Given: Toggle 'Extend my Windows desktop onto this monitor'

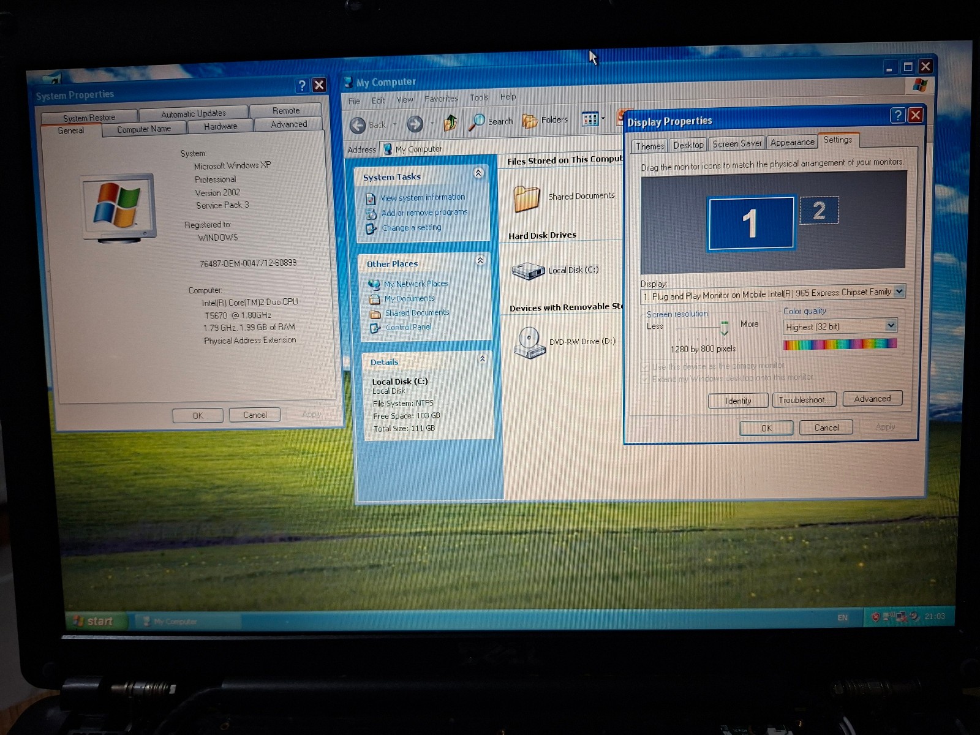Looking at the screenshot, I should [646, 379].
